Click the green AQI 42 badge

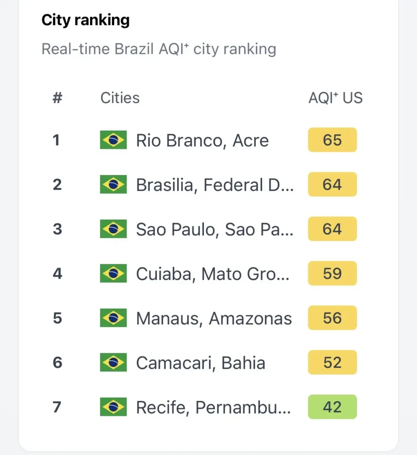pyautogui.click(x=332, y=407)
